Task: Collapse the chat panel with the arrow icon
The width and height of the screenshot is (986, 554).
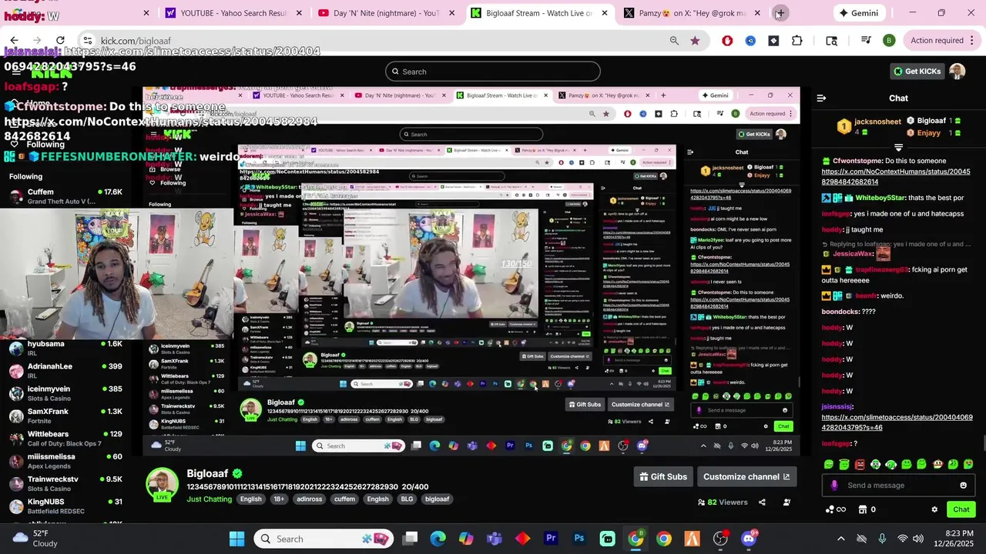Action: (821, 98)
